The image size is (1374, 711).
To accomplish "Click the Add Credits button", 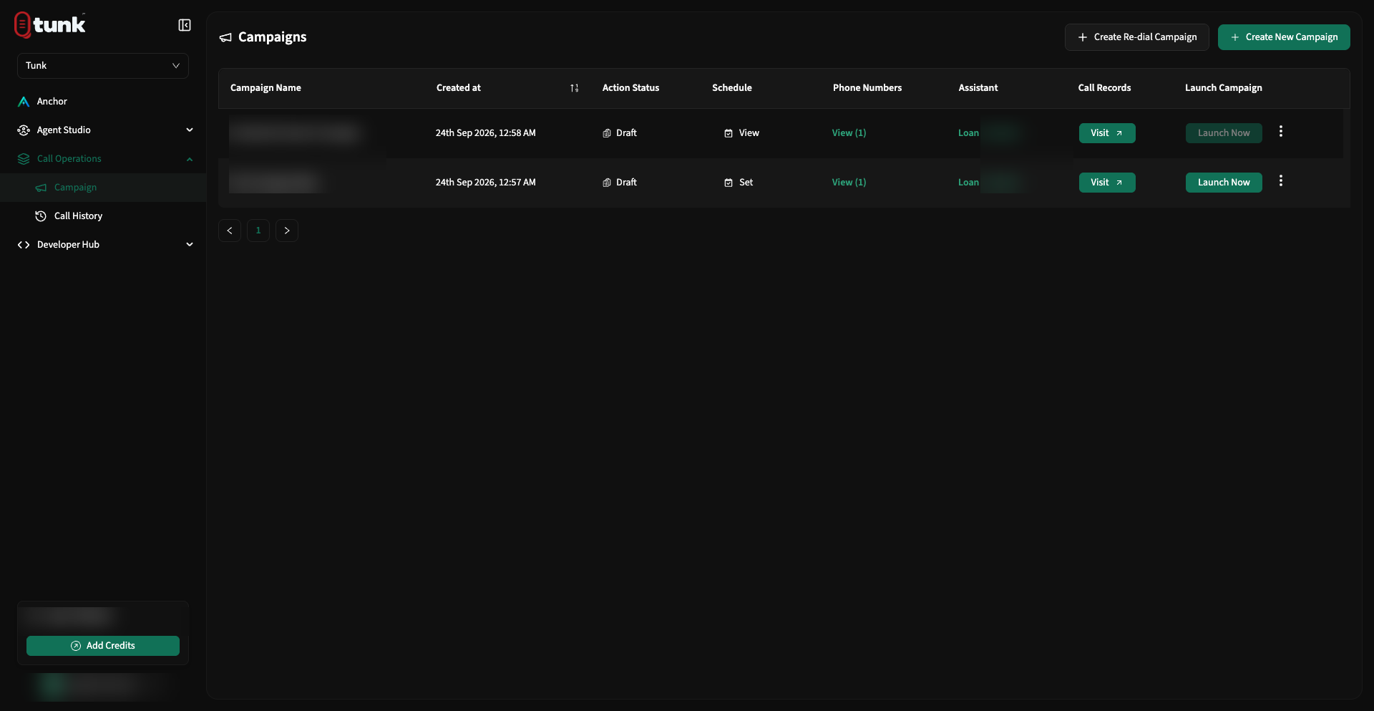I will (x=103, y=646).
